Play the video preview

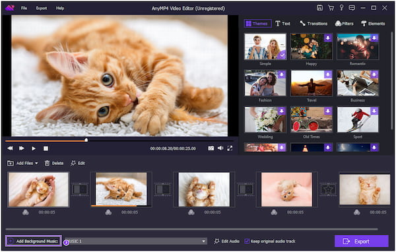[34, 148]
